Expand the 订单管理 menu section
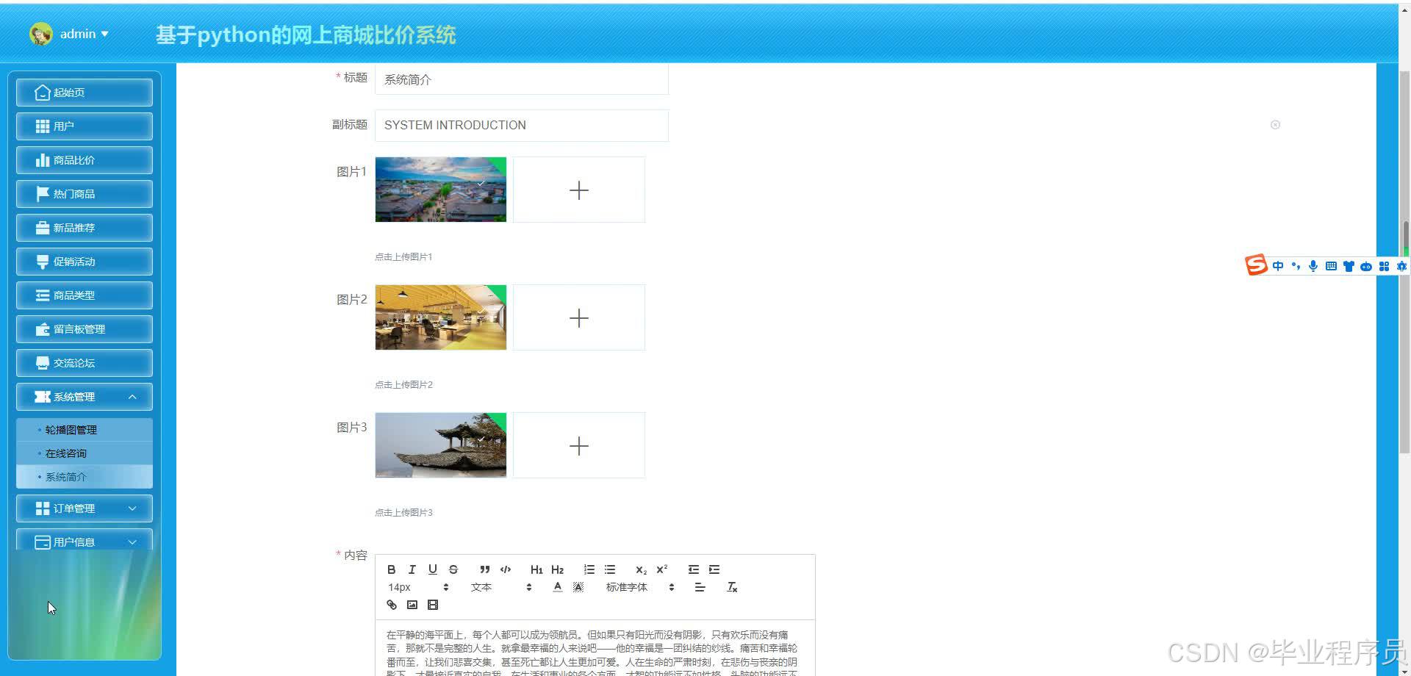This screenshot has width=1411, height=676. (x=85, y=508)
